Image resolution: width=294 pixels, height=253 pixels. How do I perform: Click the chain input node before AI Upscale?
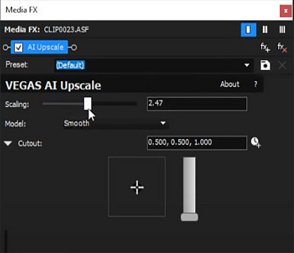[x=6, y=48]
